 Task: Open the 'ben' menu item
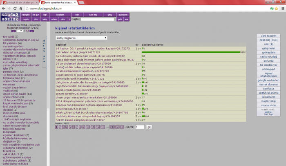[x=77, y=15]
